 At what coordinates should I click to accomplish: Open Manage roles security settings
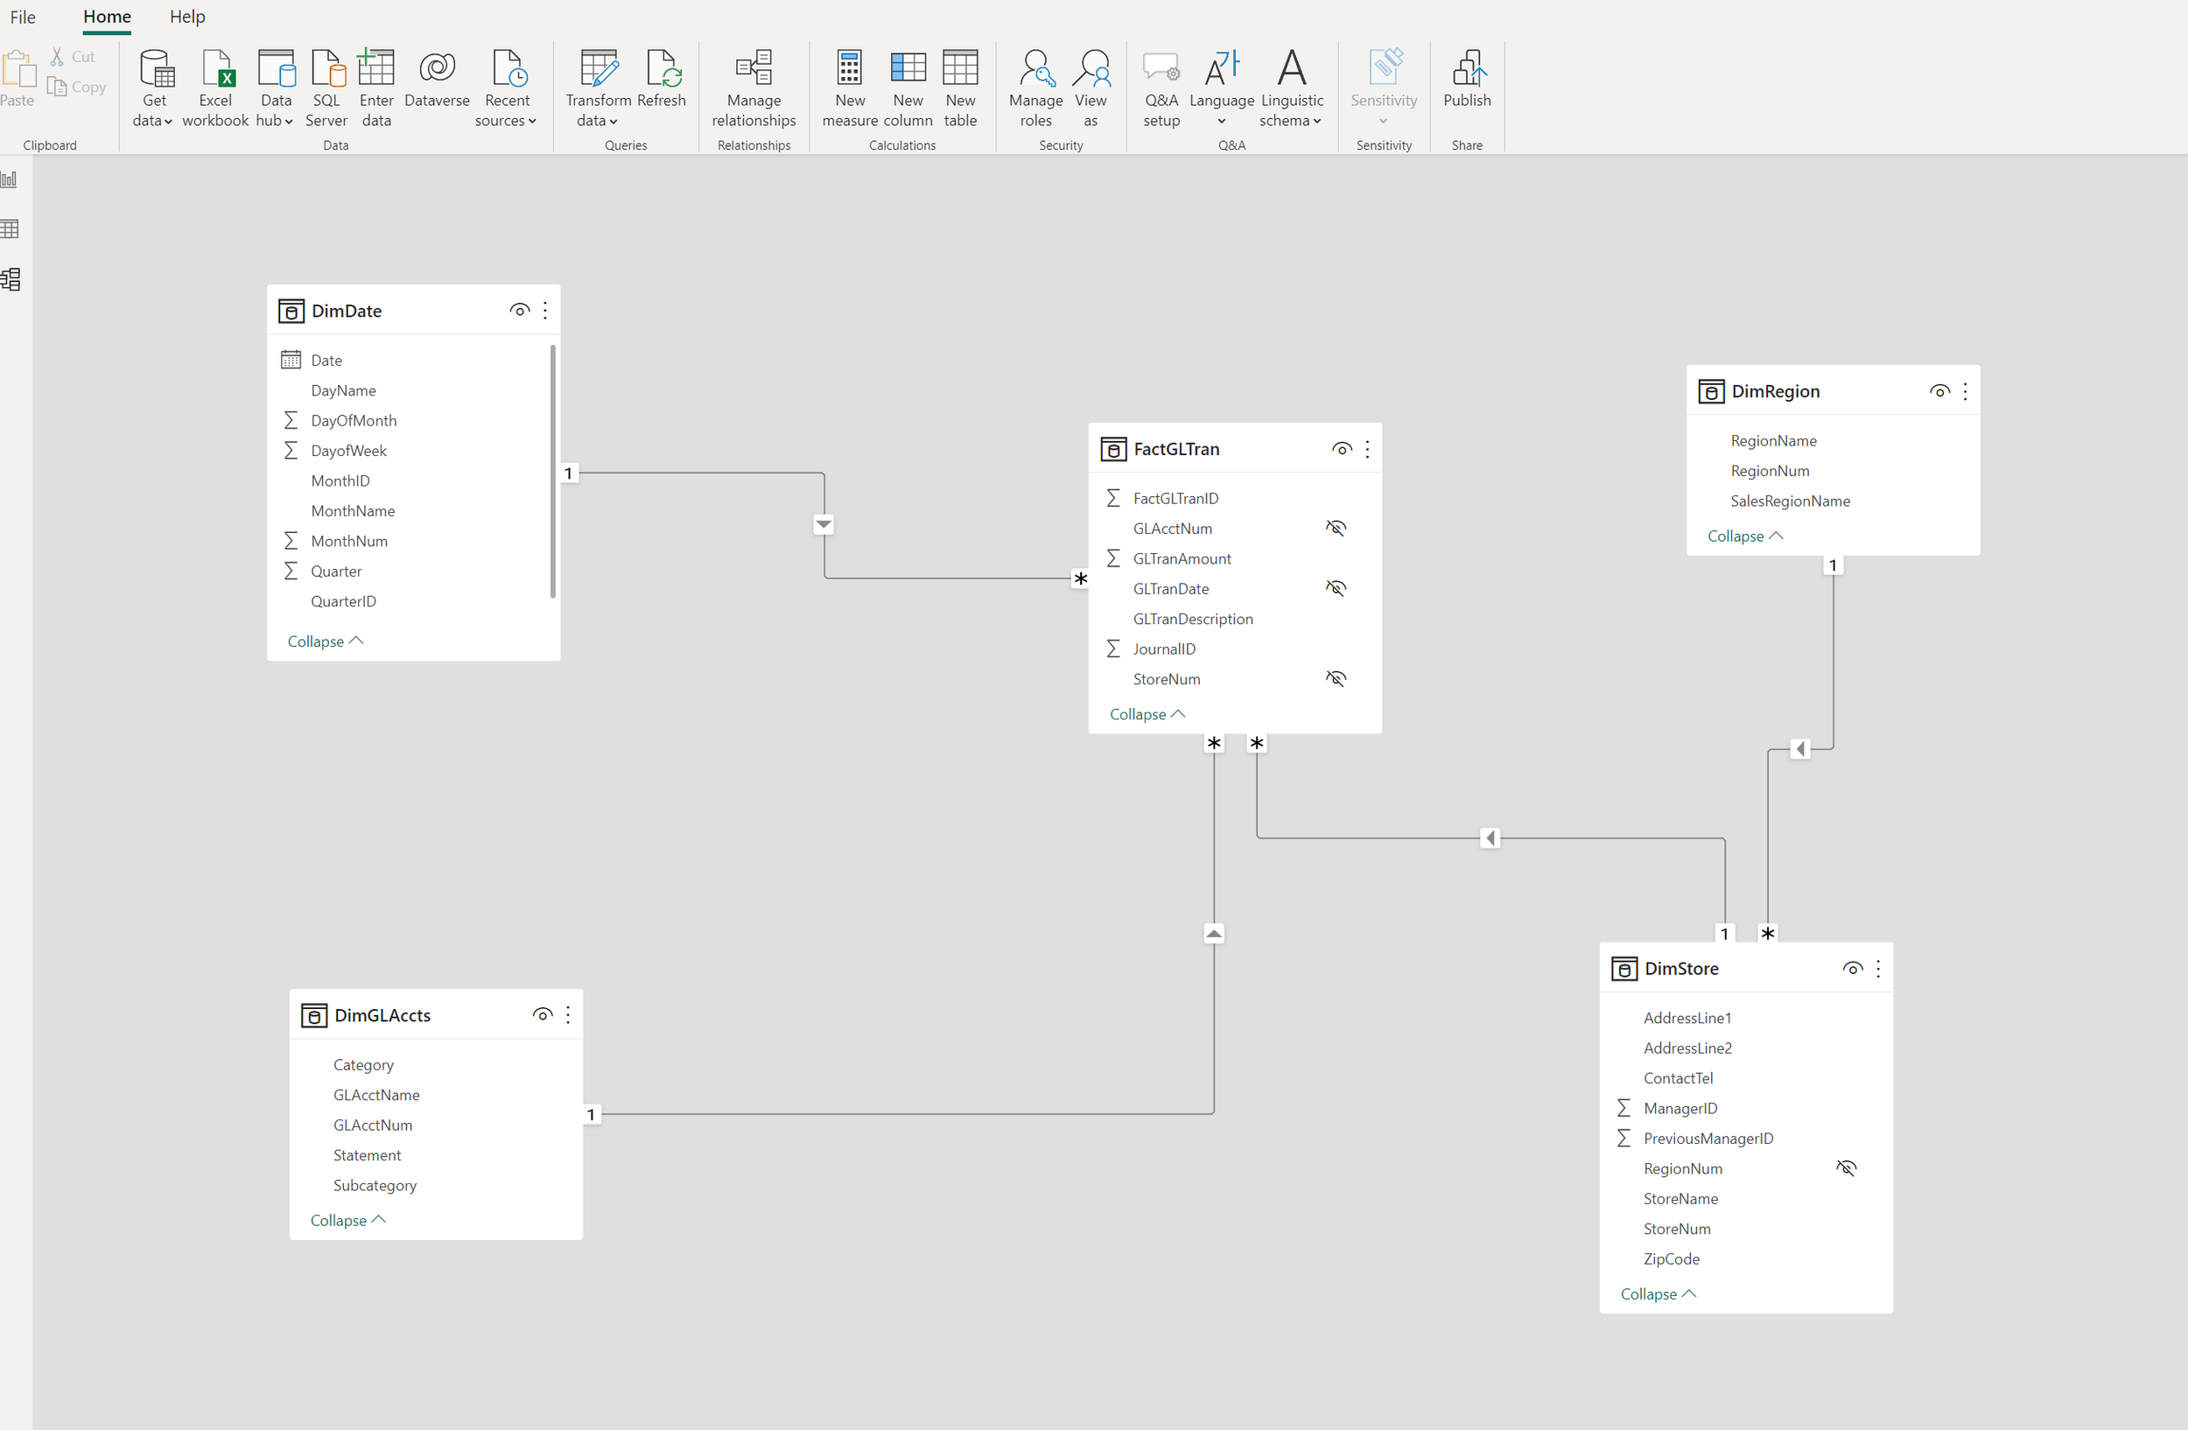(x=1035, y=88)
